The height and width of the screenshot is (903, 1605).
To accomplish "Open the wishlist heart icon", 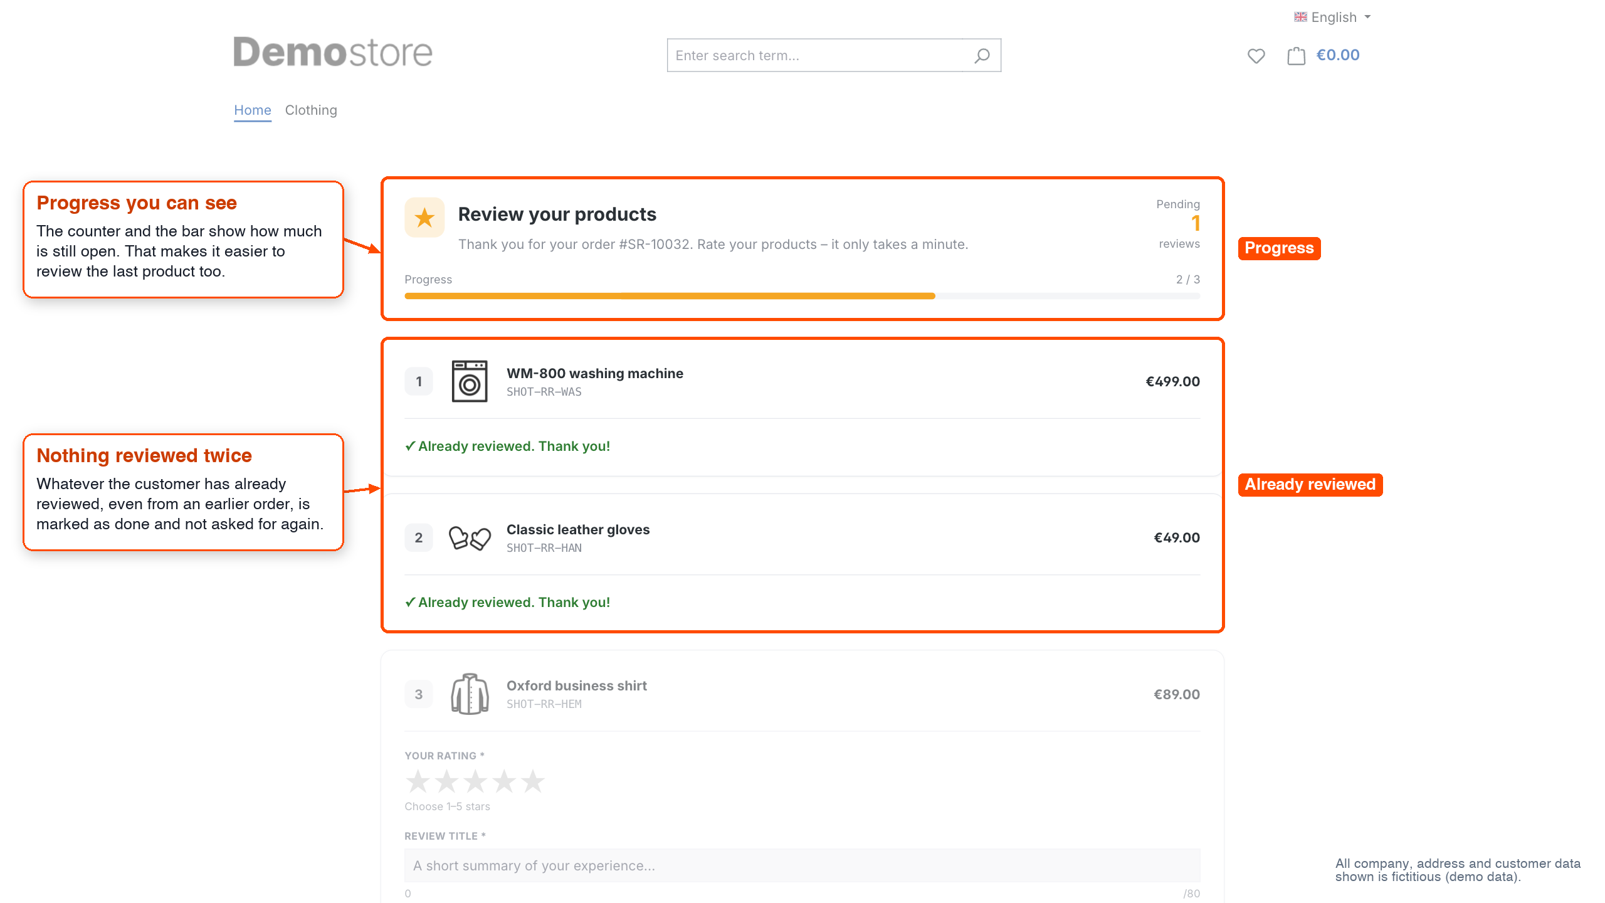I will (1256, 56).
